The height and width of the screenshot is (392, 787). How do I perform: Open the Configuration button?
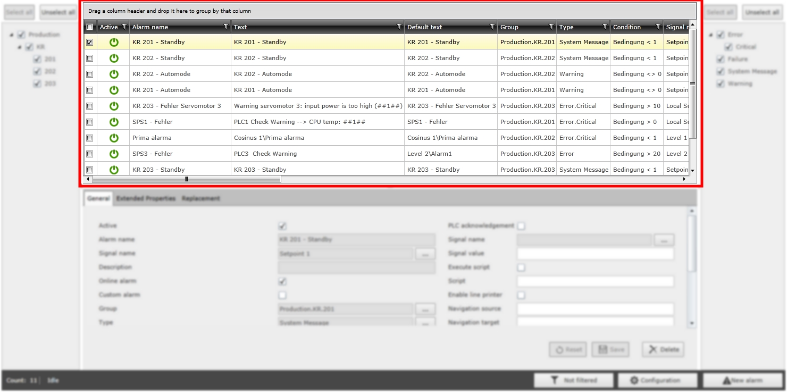click(656, 380)
